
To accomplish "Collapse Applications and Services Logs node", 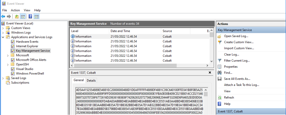I will click(x=3, y=37).
